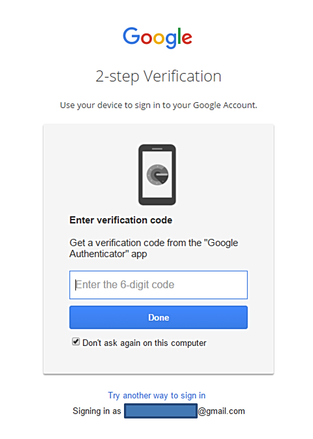313x439 pixels.
Task: Click the "@gmail.com" text at the bottom
Action: point(221,411)
